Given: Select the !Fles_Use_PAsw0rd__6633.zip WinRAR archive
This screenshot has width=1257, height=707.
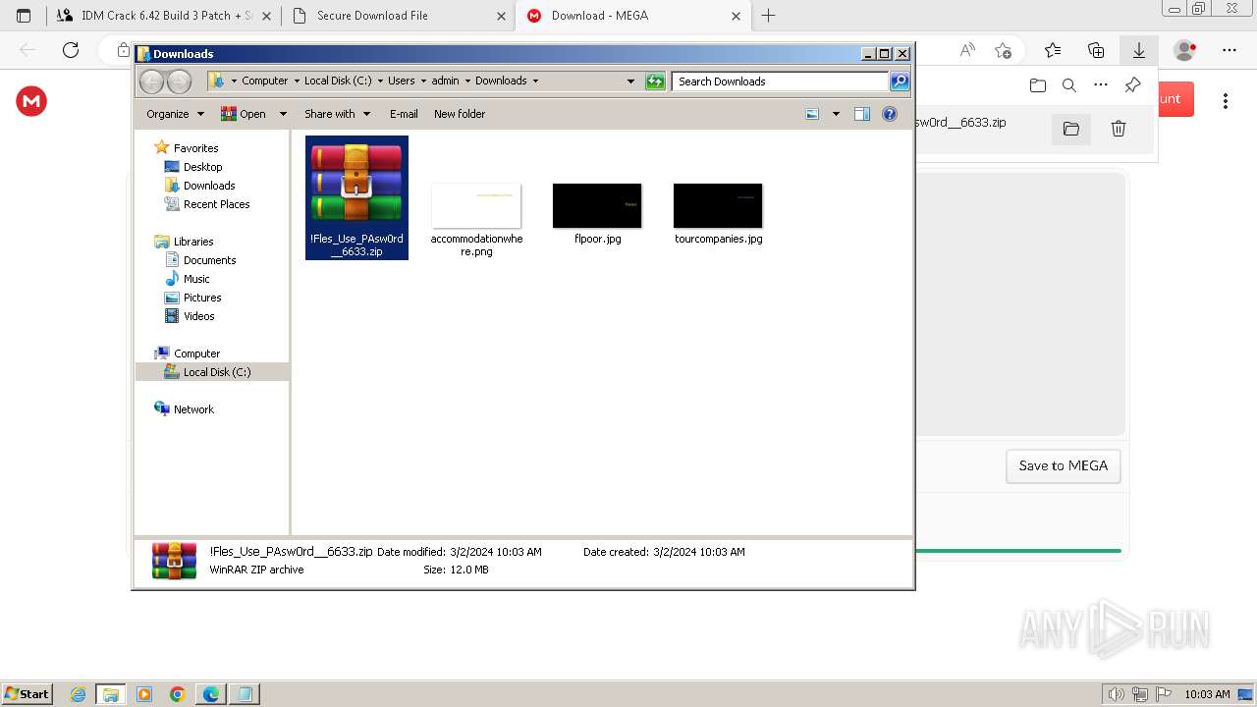Looking at the screenshot, I should (356, 197).
